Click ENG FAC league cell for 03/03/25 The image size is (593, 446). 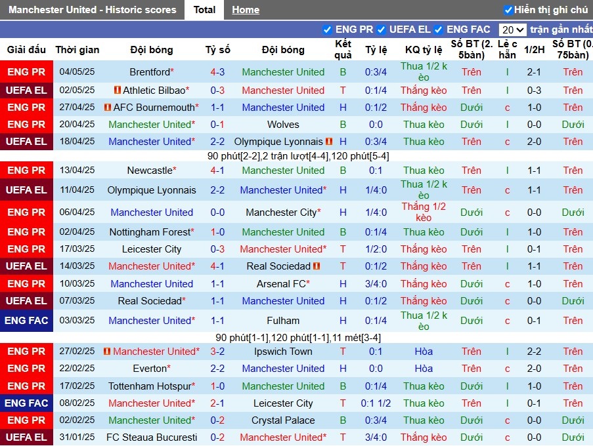point(26,321)
